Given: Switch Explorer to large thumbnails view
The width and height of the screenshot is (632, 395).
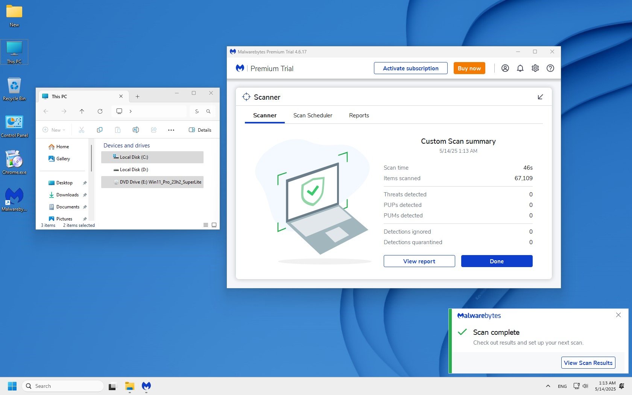Looking at the screenshot, I should click(x=214, y=225).
